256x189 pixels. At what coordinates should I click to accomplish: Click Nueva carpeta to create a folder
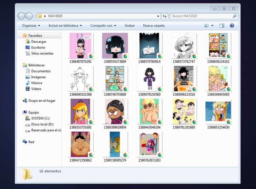[154, 25]
